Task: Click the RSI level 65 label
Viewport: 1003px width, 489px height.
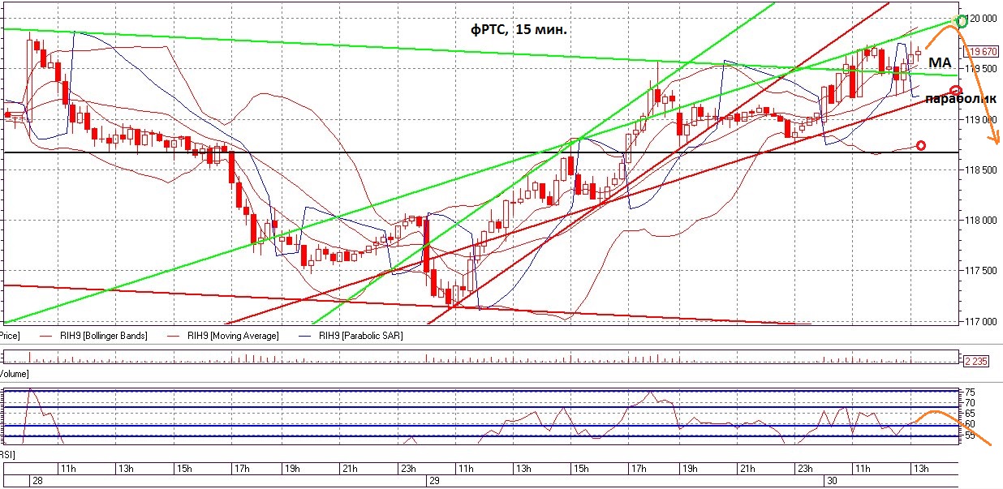Action: (969, 413)
